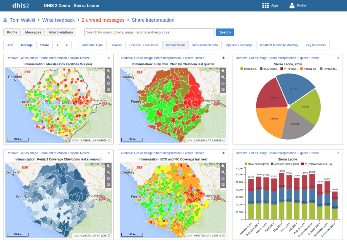This screenshot has height=243, width=347.
Task: Click V_YellowFever<1&1-5y red legend swatch
Action: (x=302, y=164)
